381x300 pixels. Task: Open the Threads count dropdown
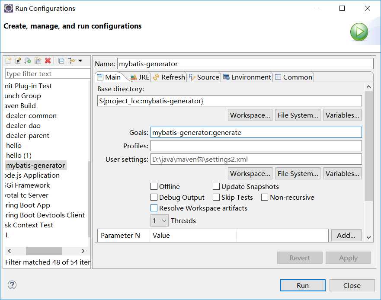pos(160,220)
